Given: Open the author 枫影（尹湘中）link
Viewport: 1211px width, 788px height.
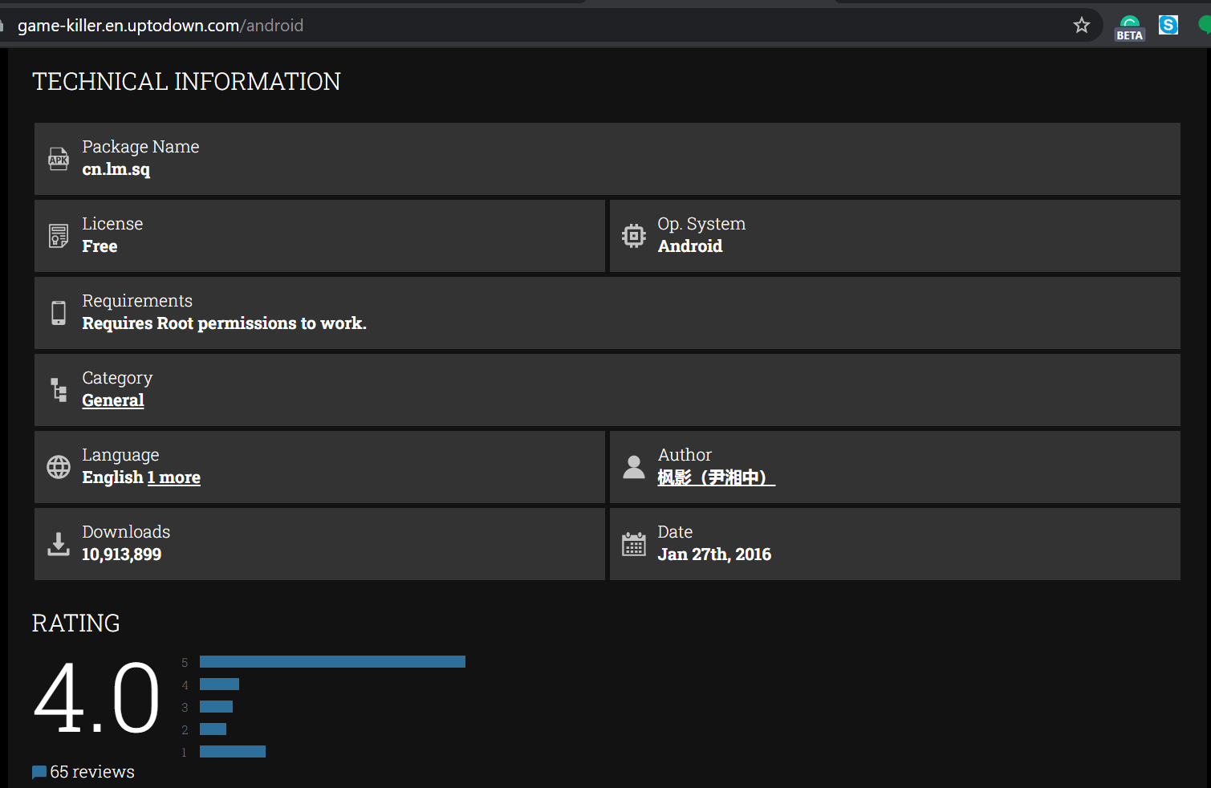Looking at the screenshot, I should [716, 477].
